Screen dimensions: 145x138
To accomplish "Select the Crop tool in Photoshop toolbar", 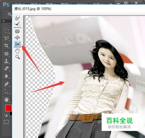I will (6, 45).
